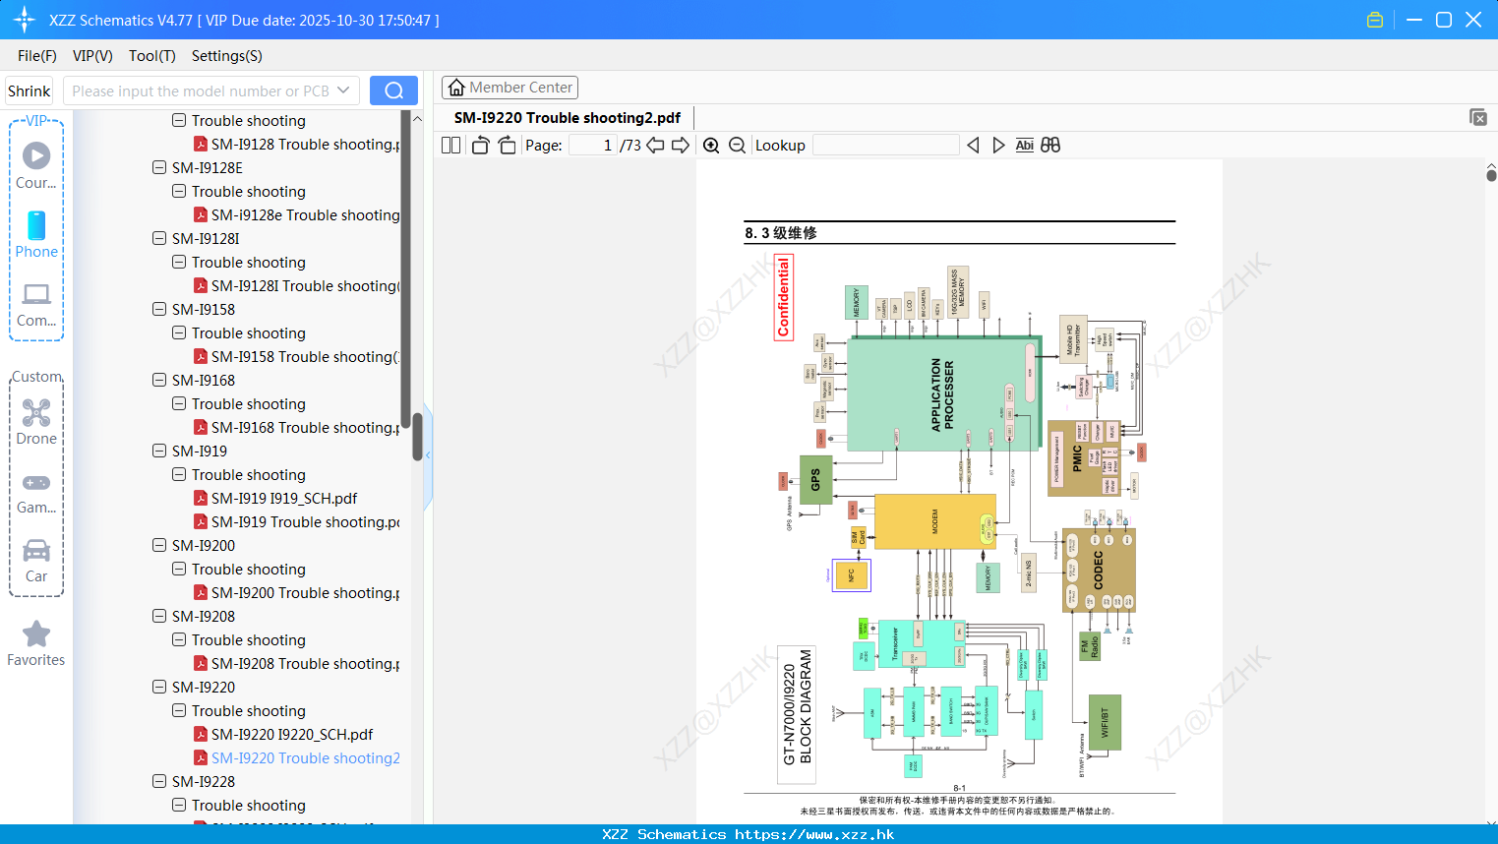
Task: Zoom in on the PDF
Action: 711,145
